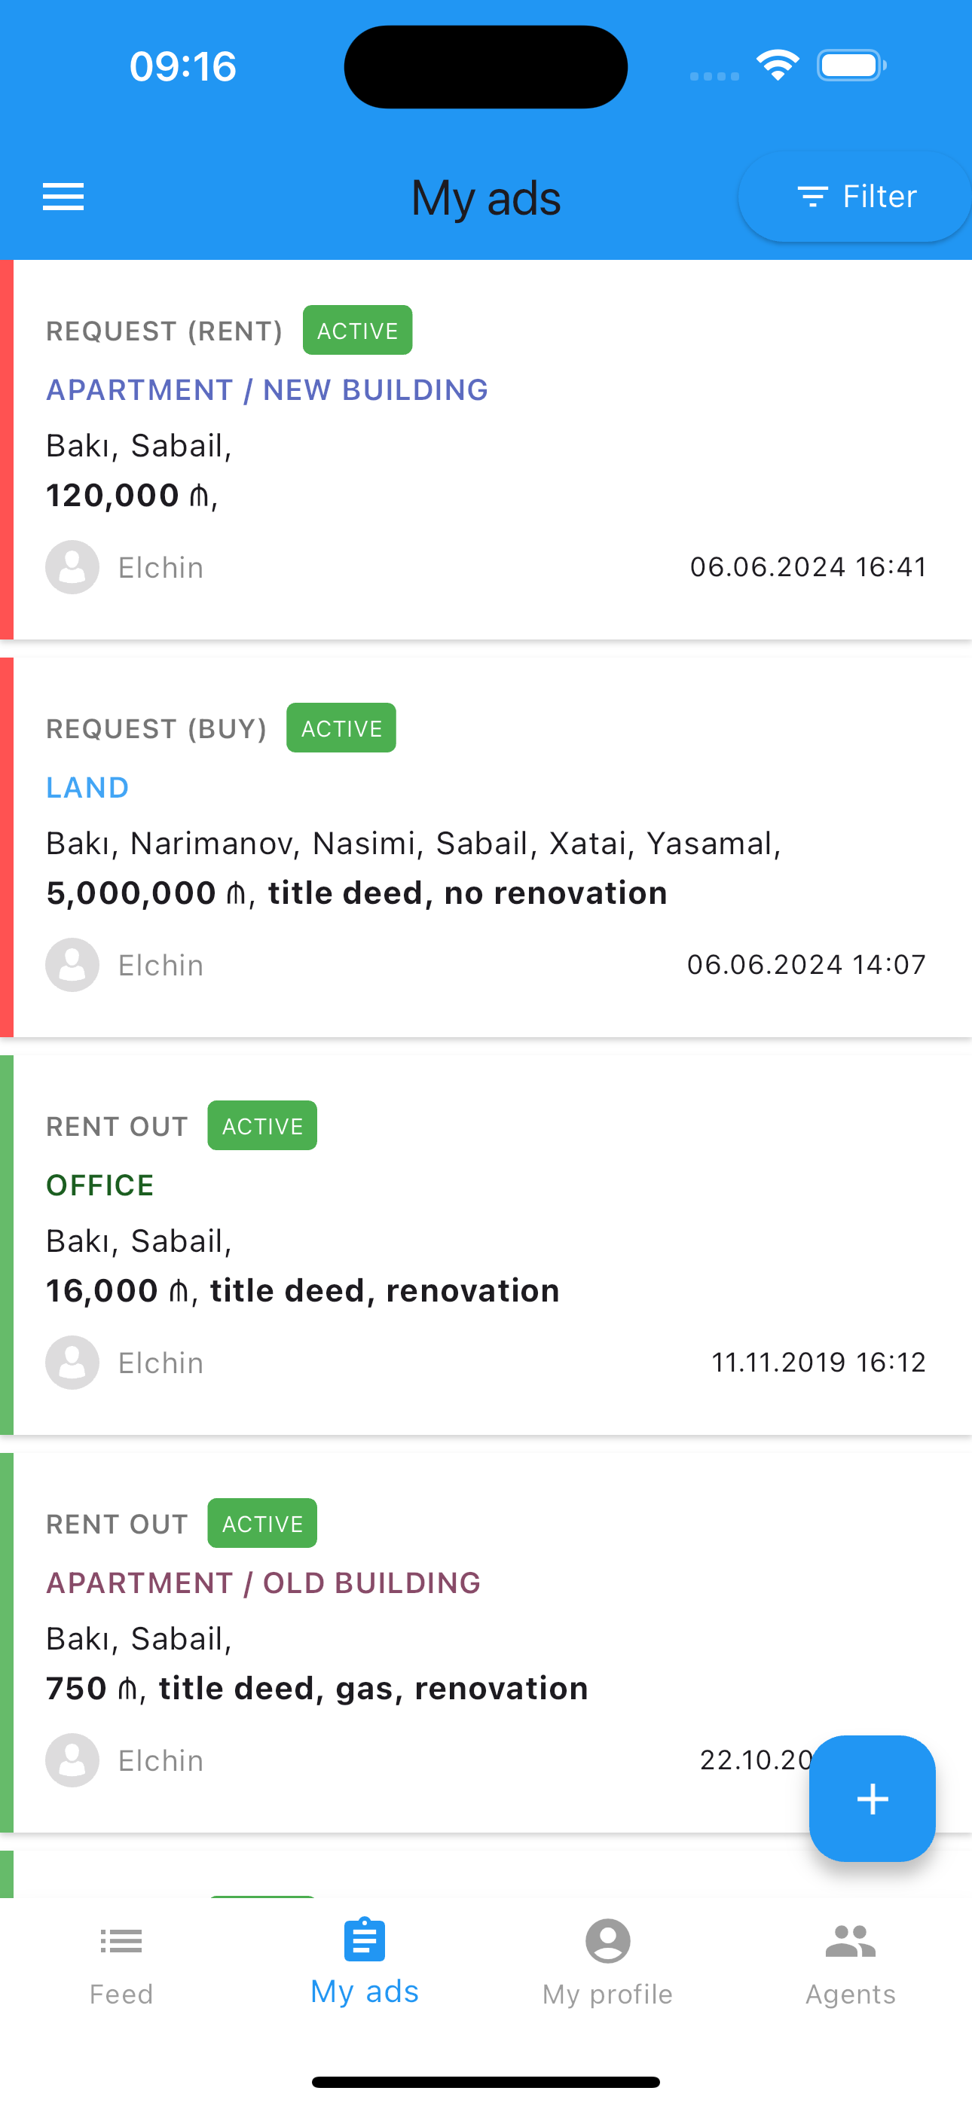Tap the 06.06.2024 16:41 timestamp
This screenshot has height=2106, width=972.
pos(808,566)
